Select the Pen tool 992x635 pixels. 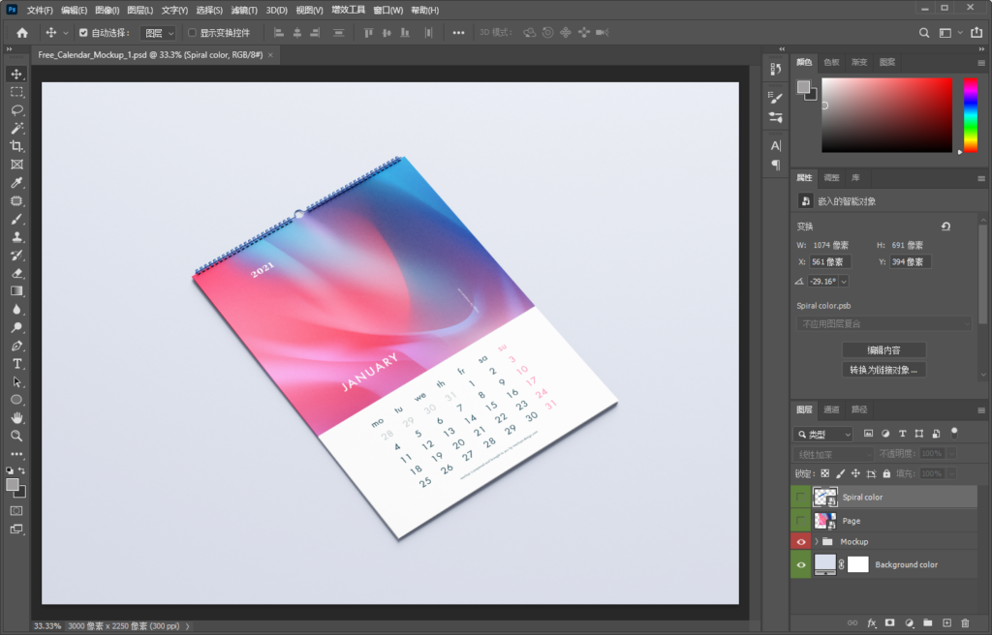tap(17, 346)
